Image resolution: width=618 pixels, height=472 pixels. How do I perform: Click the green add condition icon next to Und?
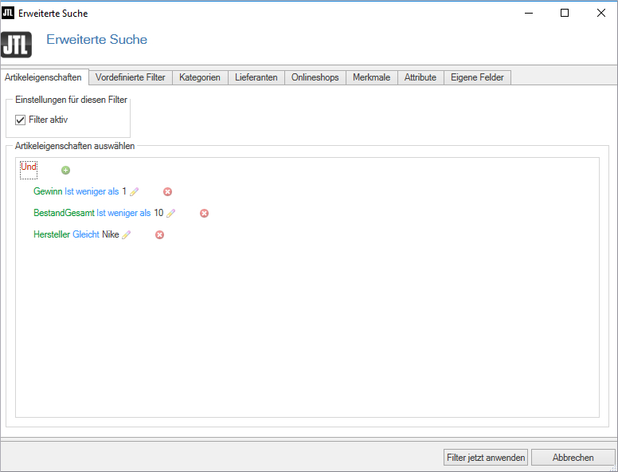tap(66, 170)
